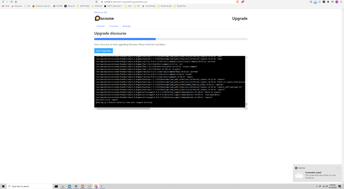Open the Gmail bookmark
Screen dimensions: 344x189
click(5, 6)
